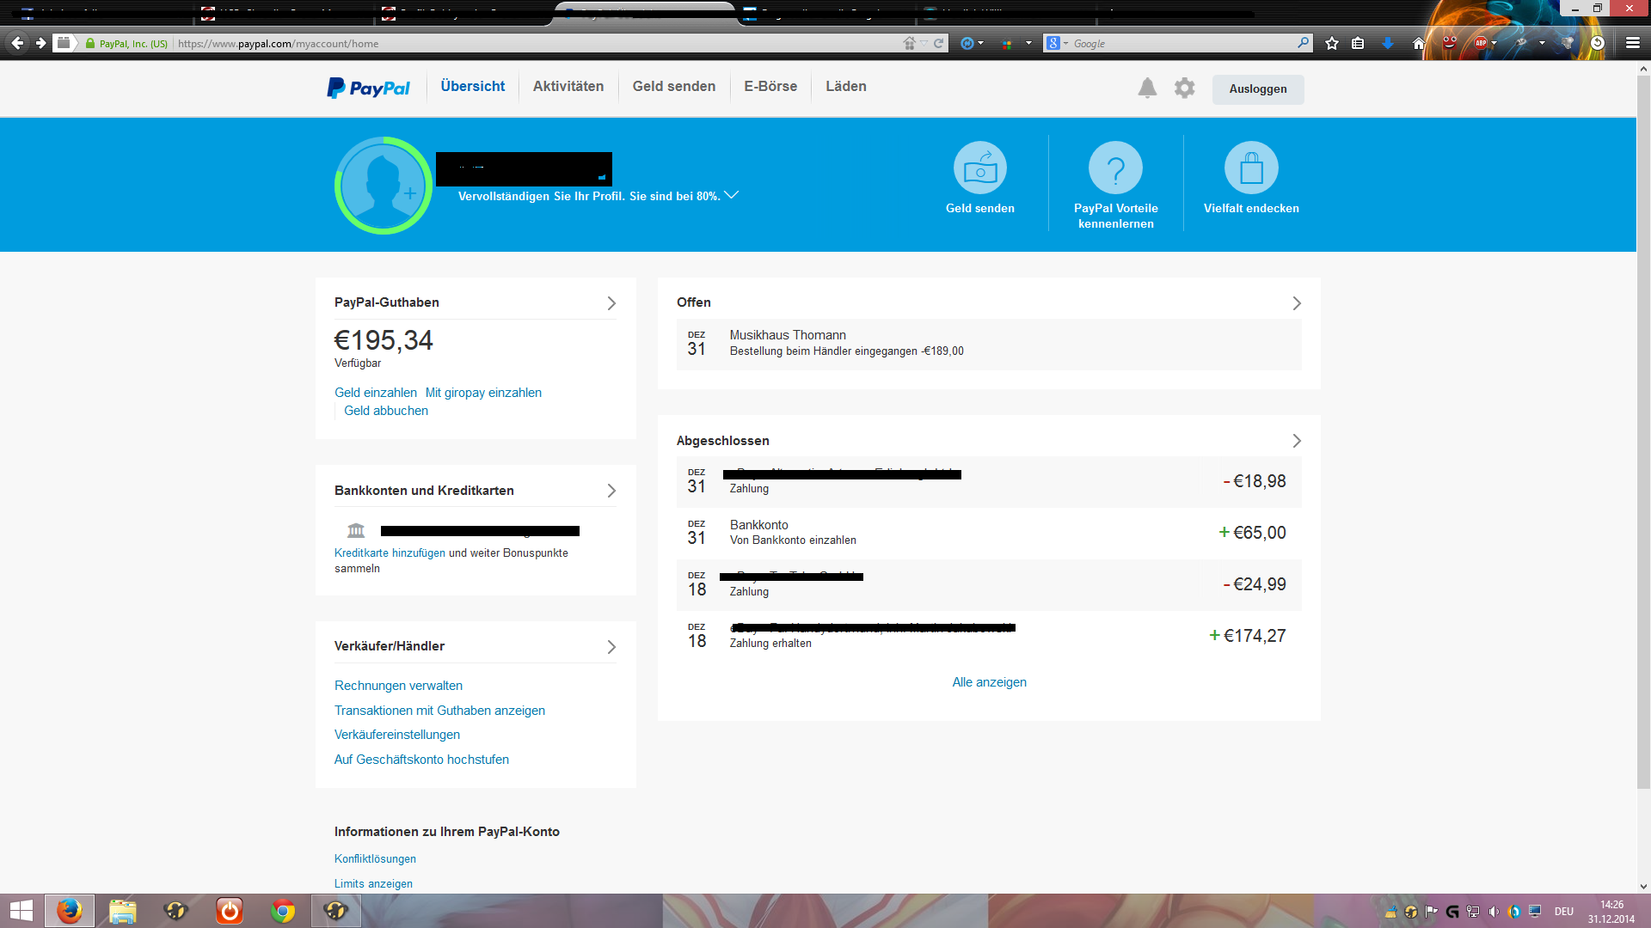Click the Adblock Plus ABP icon
Screen dimensions: 1651x928
click(1481, 43)
